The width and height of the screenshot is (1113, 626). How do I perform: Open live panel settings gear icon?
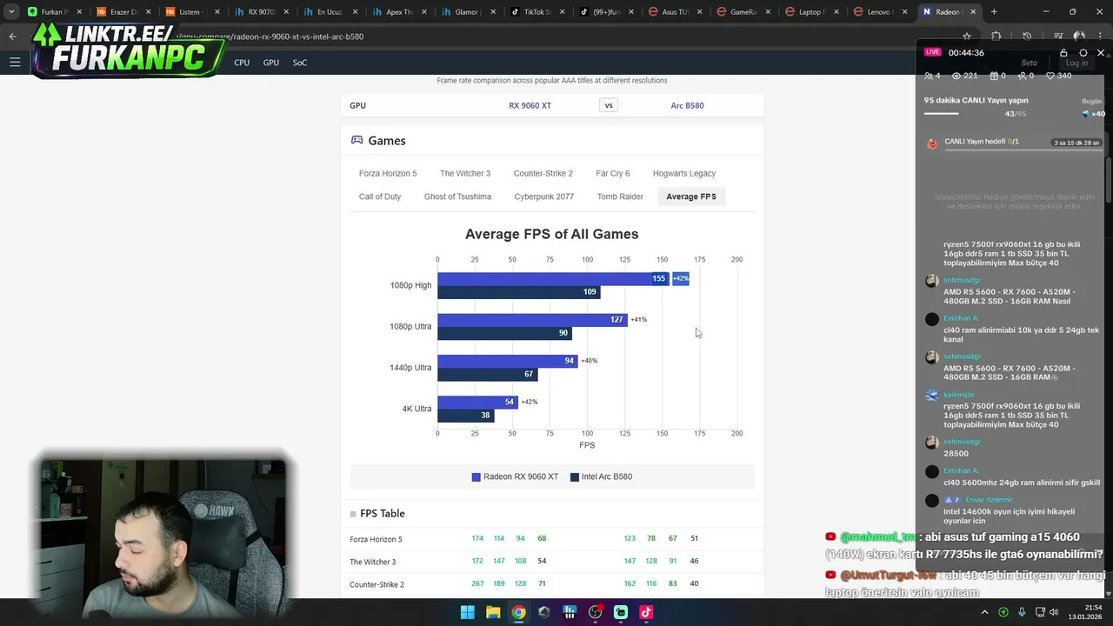[x=1083, y=53]
